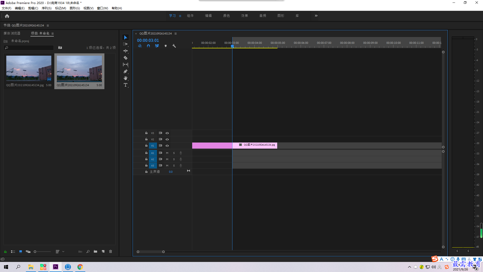Open the program monitor panel menu
The image size is (483, 272).
tap(48, 25)
